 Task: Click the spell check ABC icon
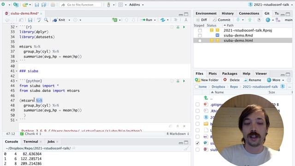(x=39, y=20)
